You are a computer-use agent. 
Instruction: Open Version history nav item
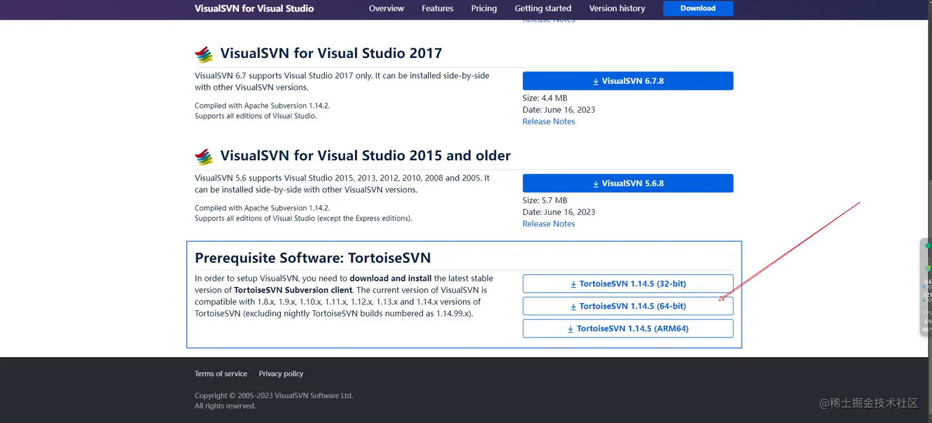click(617, 9)
